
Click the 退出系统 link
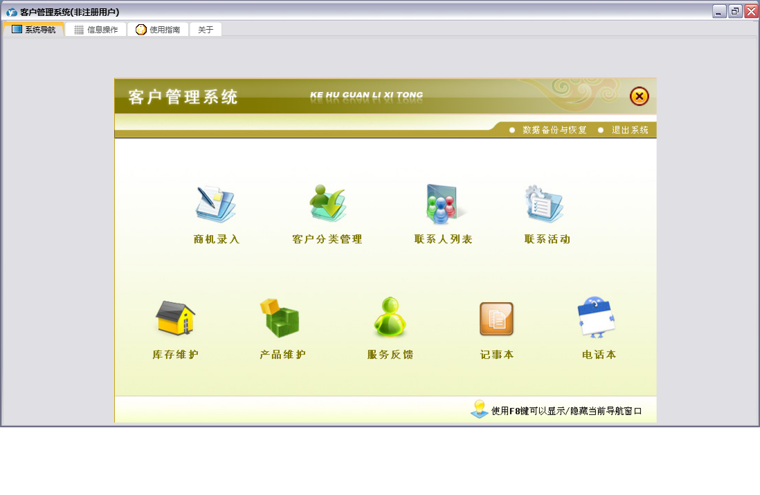coord(630,130)
